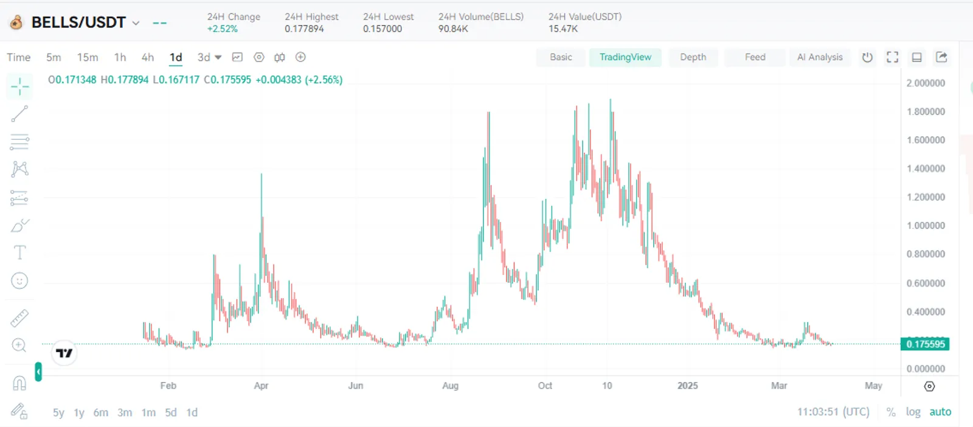Switch to the 3d timeframe

pyautogui.click(x=204, y=57)
